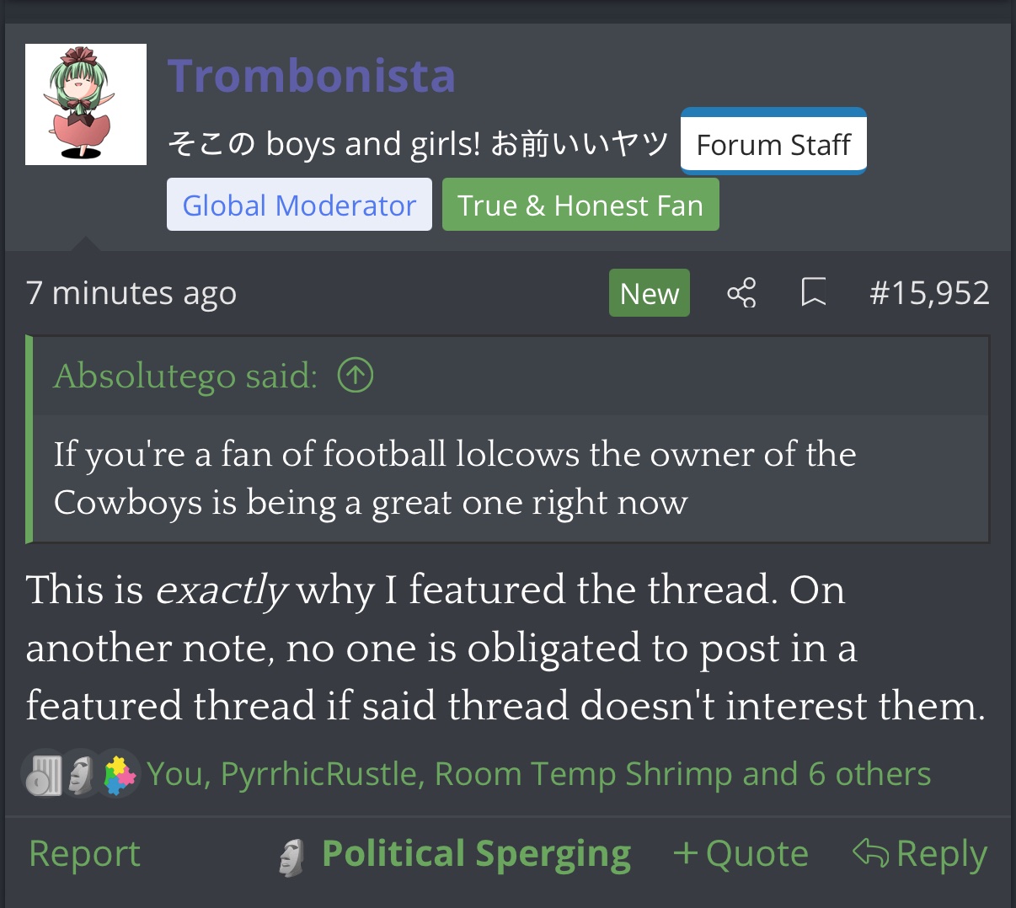Click the moai icon beside Political Sperging
The width and height of the screenshot is (1016, 908).
[x=291, y=856]
